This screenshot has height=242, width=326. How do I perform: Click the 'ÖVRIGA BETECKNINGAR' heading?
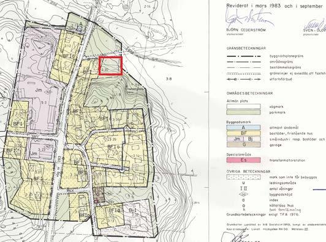pyautogui.click(x=248, y=172)
